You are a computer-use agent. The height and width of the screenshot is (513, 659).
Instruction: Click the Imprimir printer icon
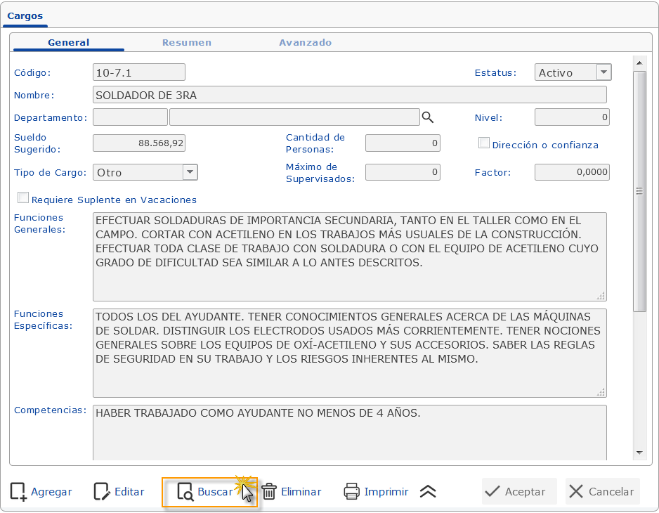[351, 491]
